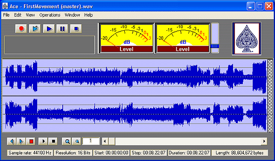Open the Window menu
275x161 pixels.
pos(72,15)
